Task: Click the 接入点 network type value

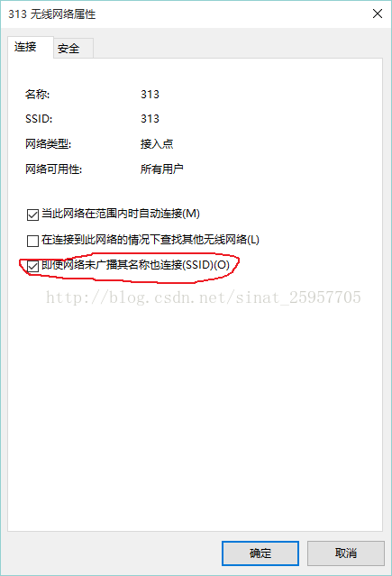Action: tap(157, 143)
